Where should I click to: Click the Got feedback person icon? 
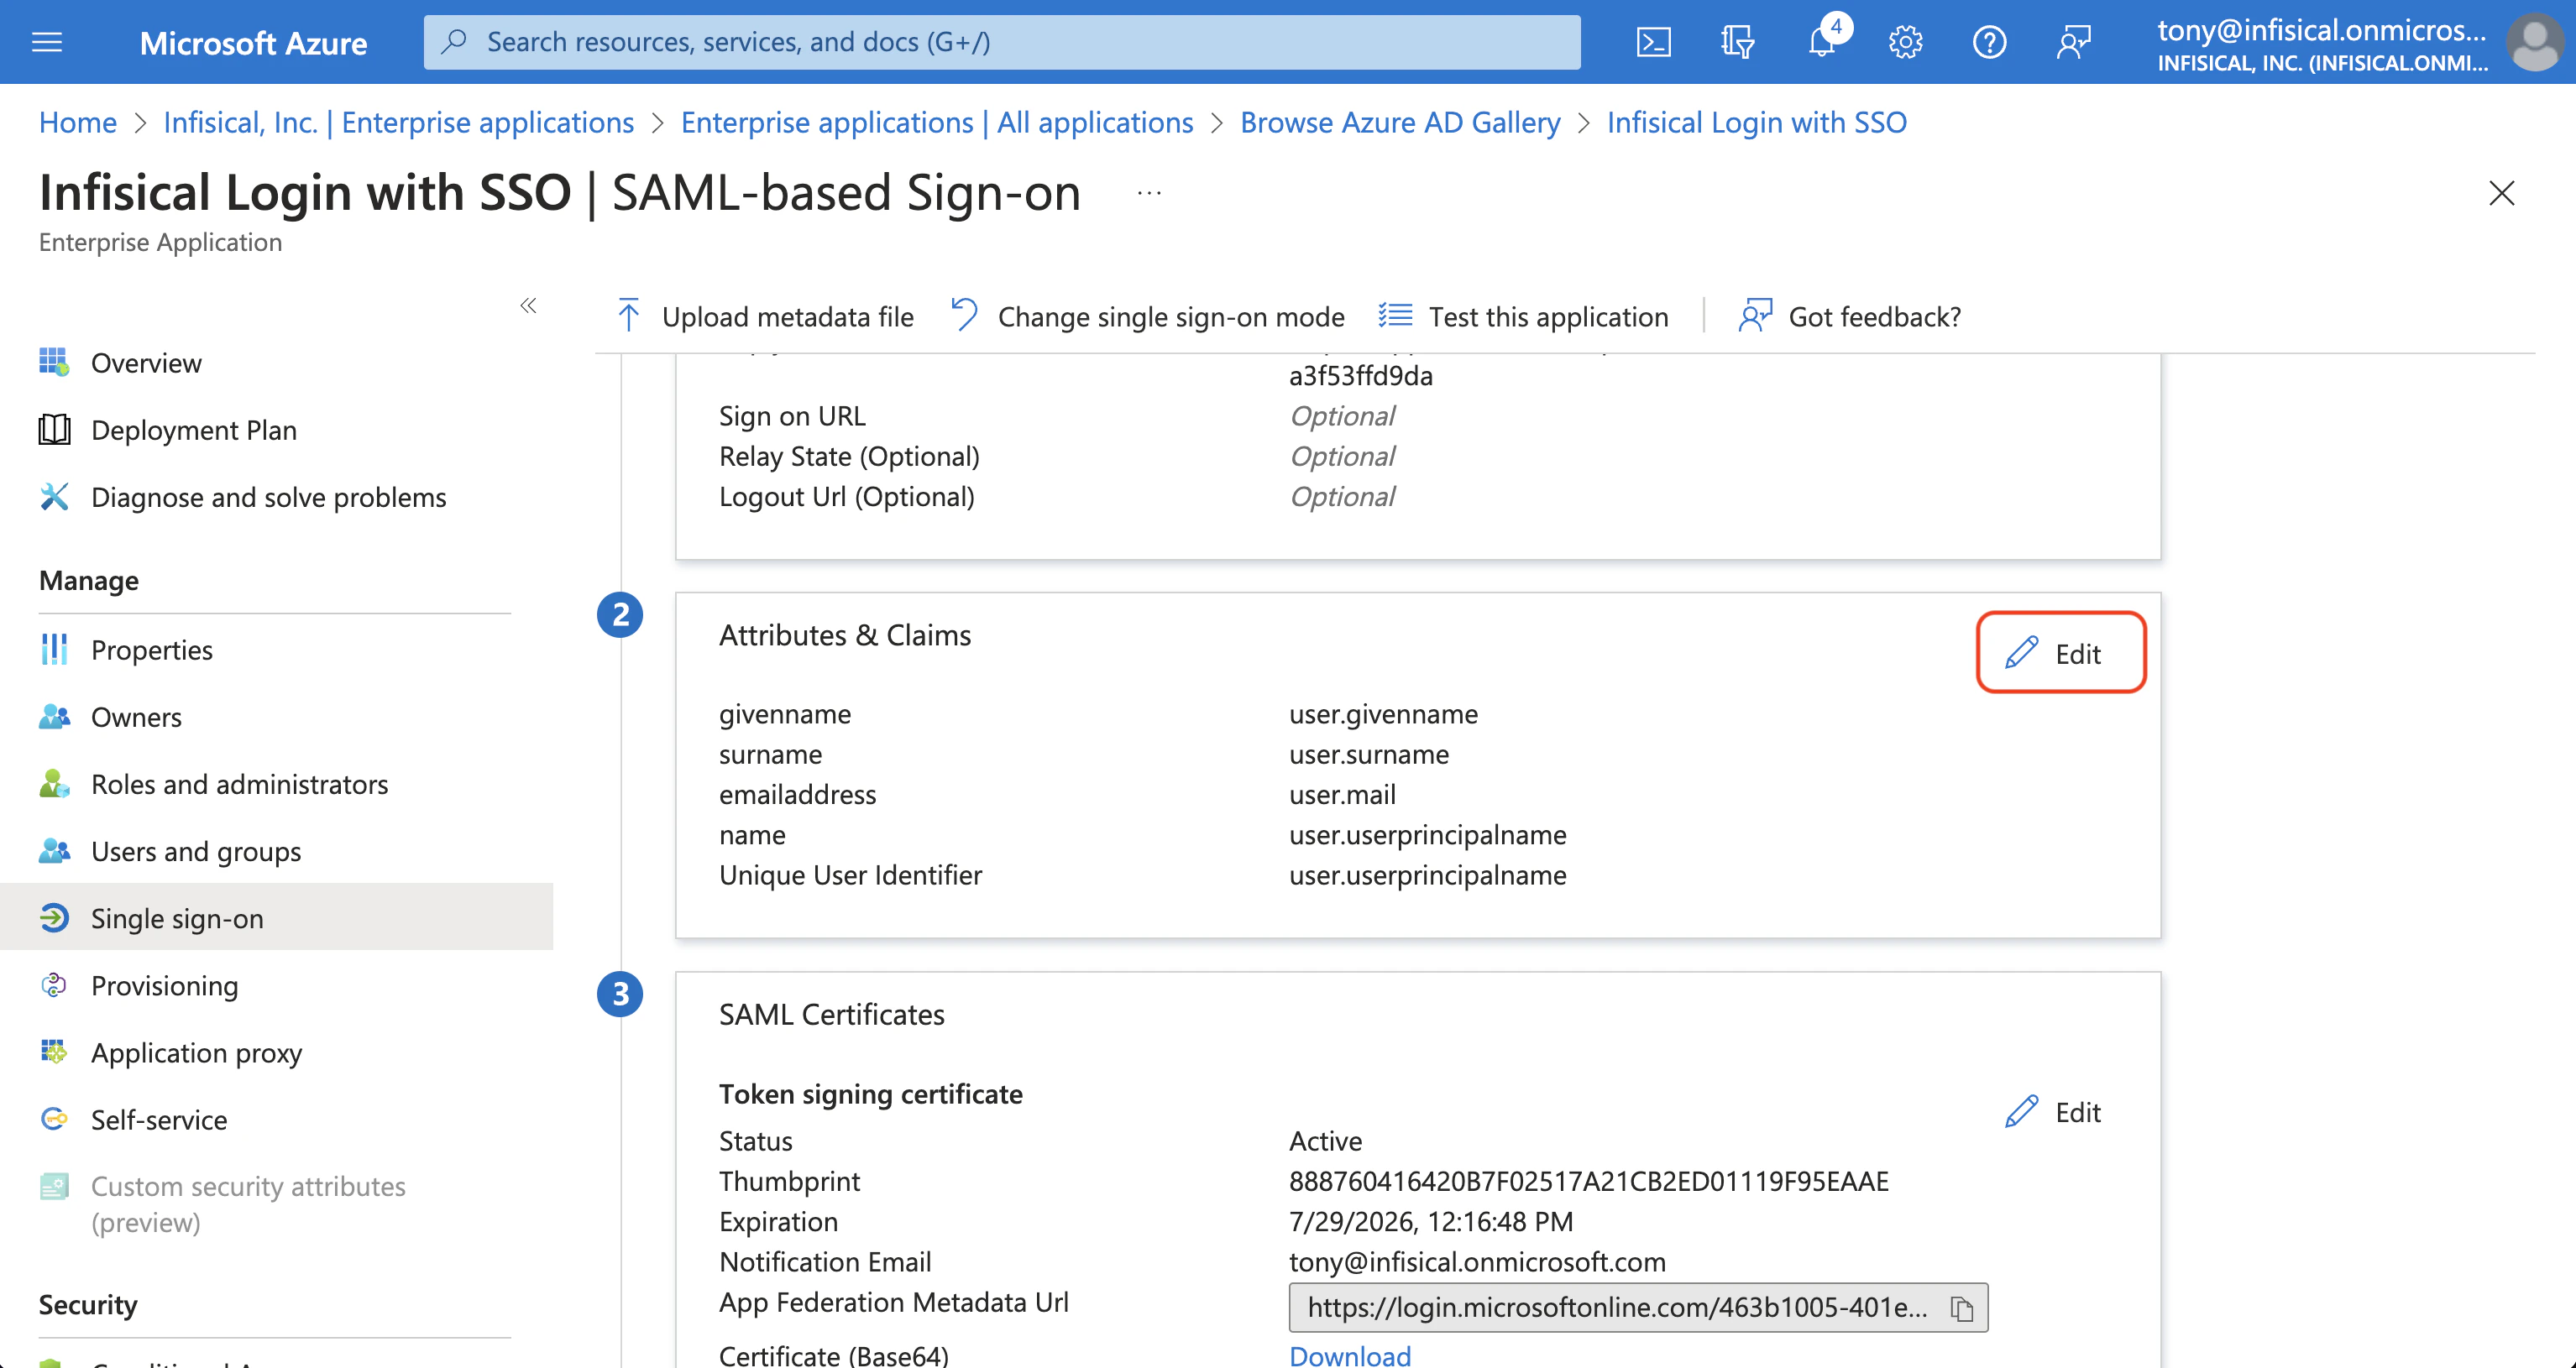tap(1755, 315)
